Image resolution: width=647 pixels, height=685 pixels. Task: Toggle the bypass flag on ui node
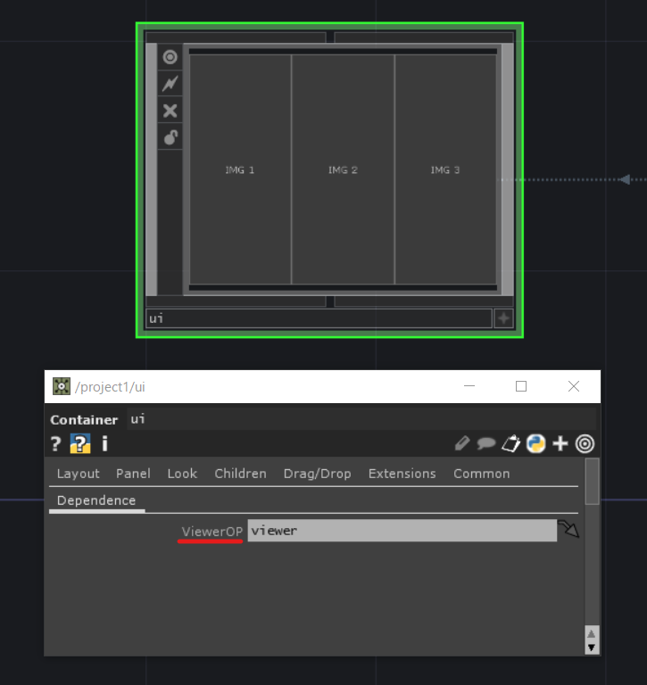pos(170,84)
